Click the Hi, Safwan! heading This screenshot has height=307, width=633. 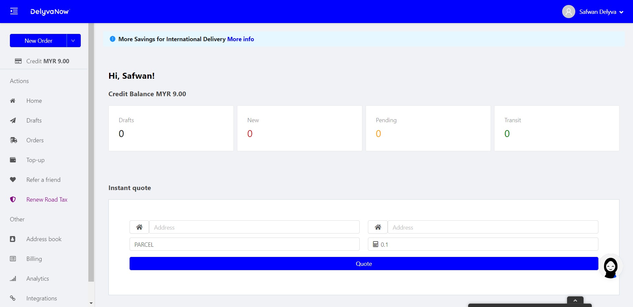point(132,76)
